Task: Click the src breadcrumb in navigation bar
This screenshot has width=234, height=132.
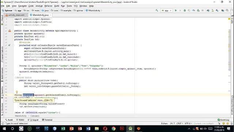Action: coord(27,11)
